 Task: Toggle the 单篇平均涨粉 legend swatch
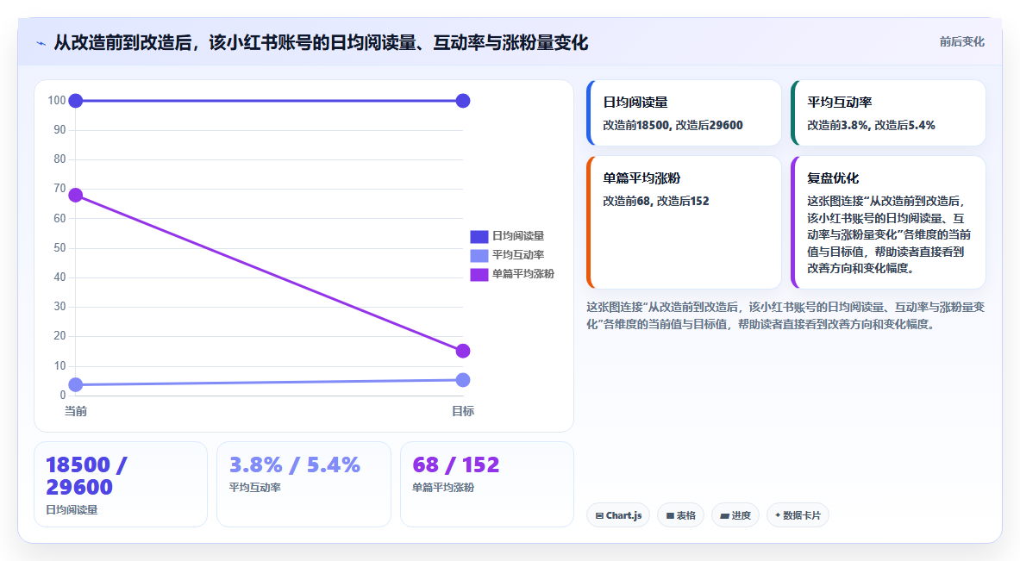pos(479,274)
